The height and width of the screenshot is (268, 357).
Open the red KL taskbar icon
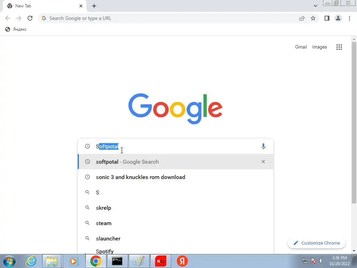click(x=161, y=261)
